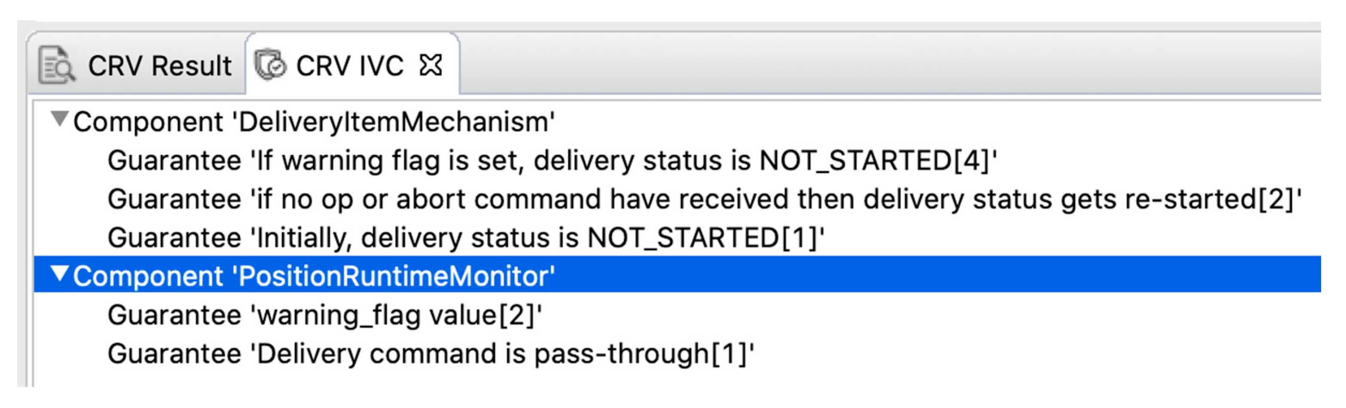This screenshot has width=1346, height=408.
Task: Click the CRV IVC shield icon
Action: coord(270,66)
